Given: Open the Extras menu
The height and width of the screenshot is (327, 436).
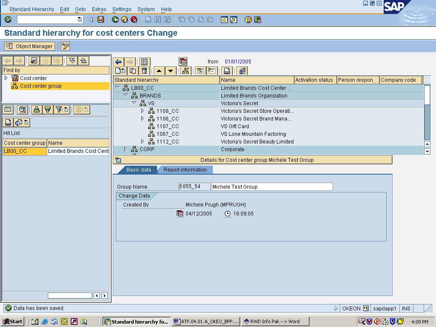Looking at the screenshot, I should 99,9.
